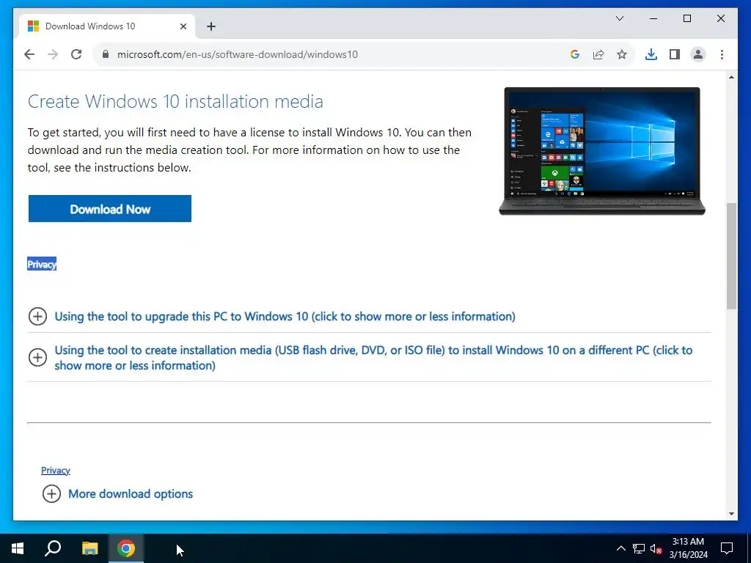Open the Windows notification center
This screenshot has height=563, width=751.
[727, 548]
